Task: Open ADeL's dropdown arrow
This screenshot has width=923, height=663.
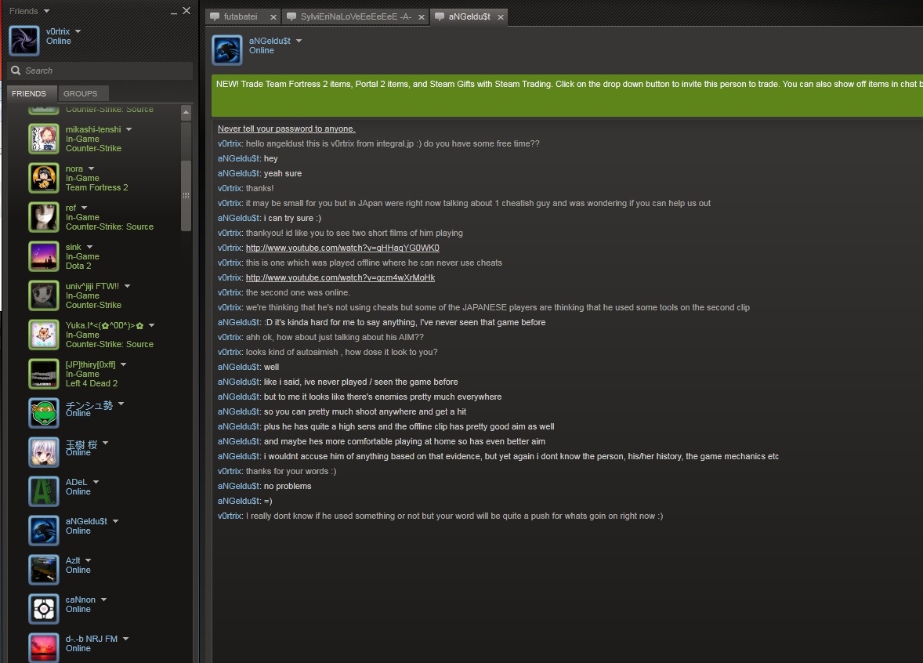Action: click(x=96, y=482)
